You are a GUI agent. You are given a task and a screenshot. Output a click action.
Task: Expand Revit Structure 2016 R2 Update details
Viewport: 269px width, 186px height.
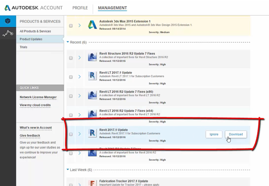tap(80, 57)
